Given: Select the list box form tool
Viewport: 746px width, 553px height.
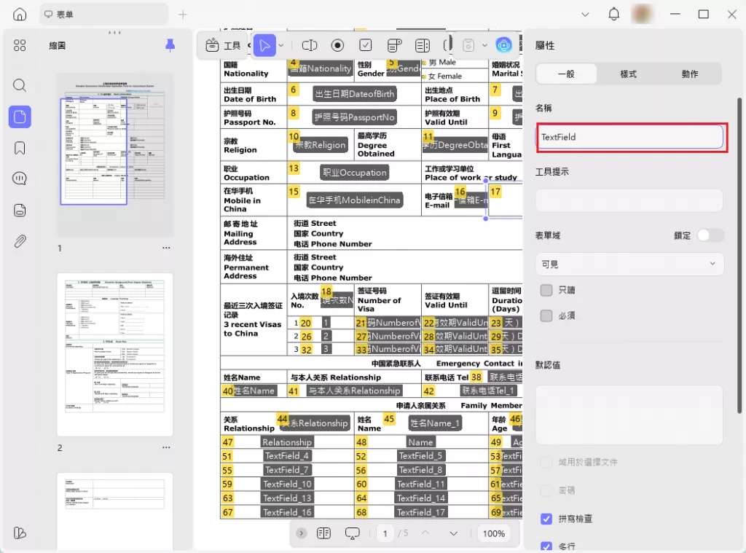Looking at the screenshot, I should pyautogui.click(x=422, y=45).
